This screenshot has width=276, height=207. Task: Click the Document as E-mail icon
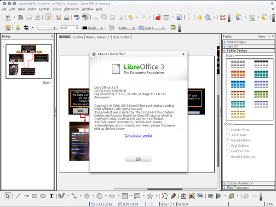point(38,17)
